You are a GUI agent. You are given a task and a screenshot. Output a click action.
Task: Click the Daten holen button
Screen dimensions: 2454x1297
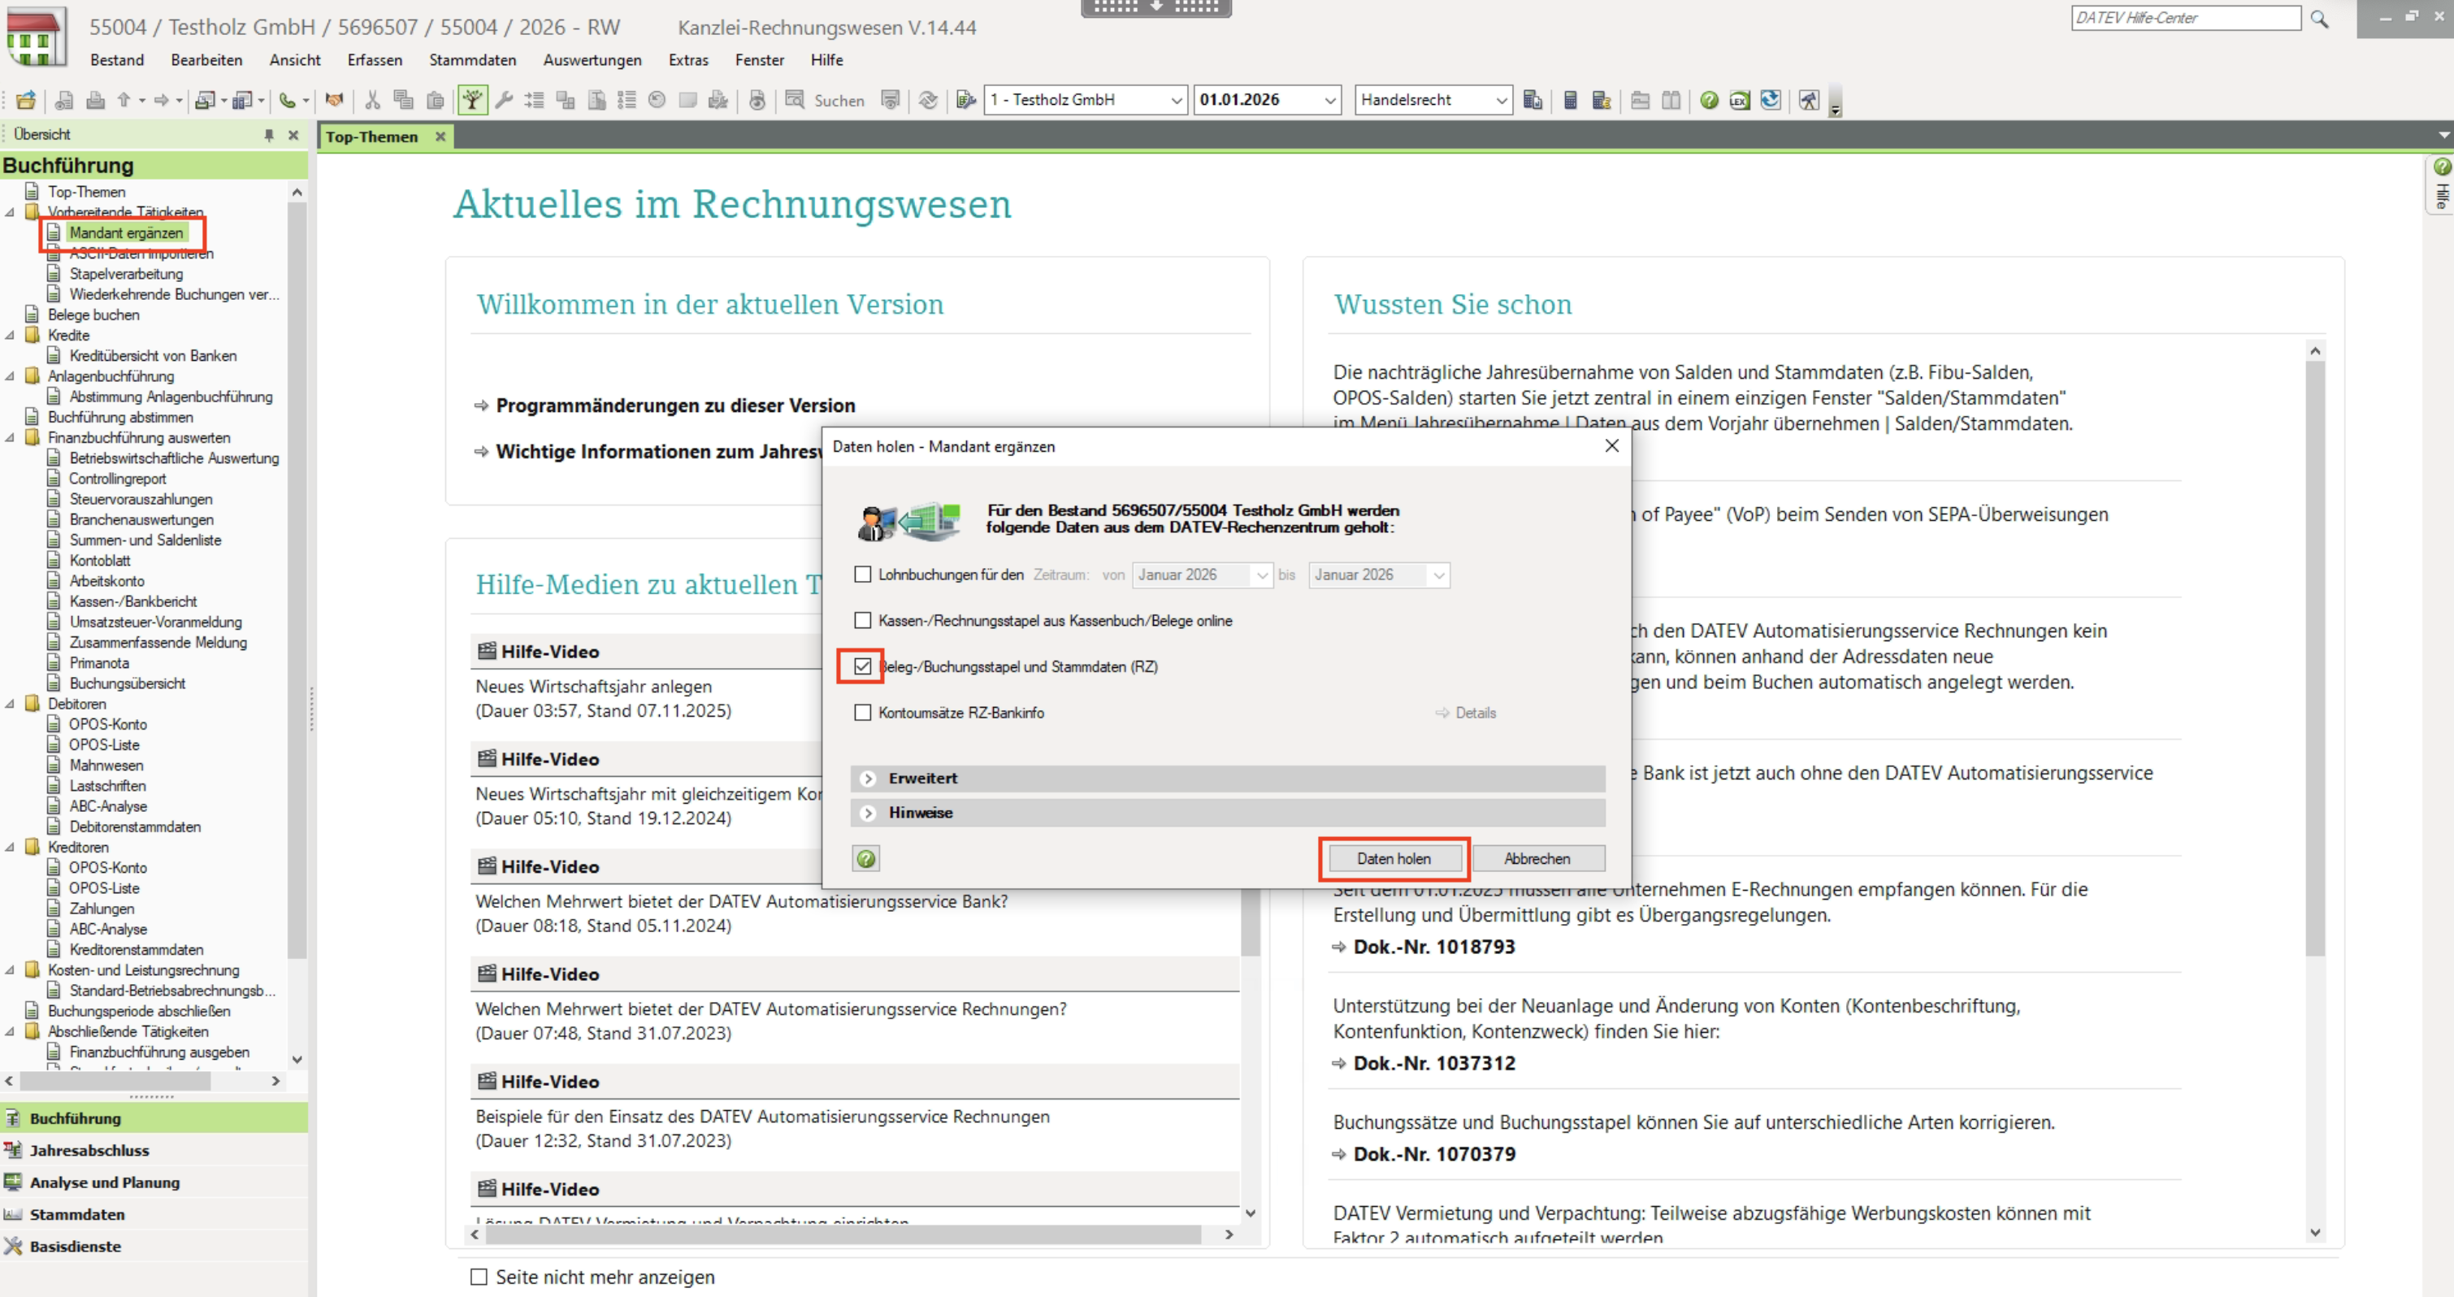pyautogui.click(x=1394, y=859)
